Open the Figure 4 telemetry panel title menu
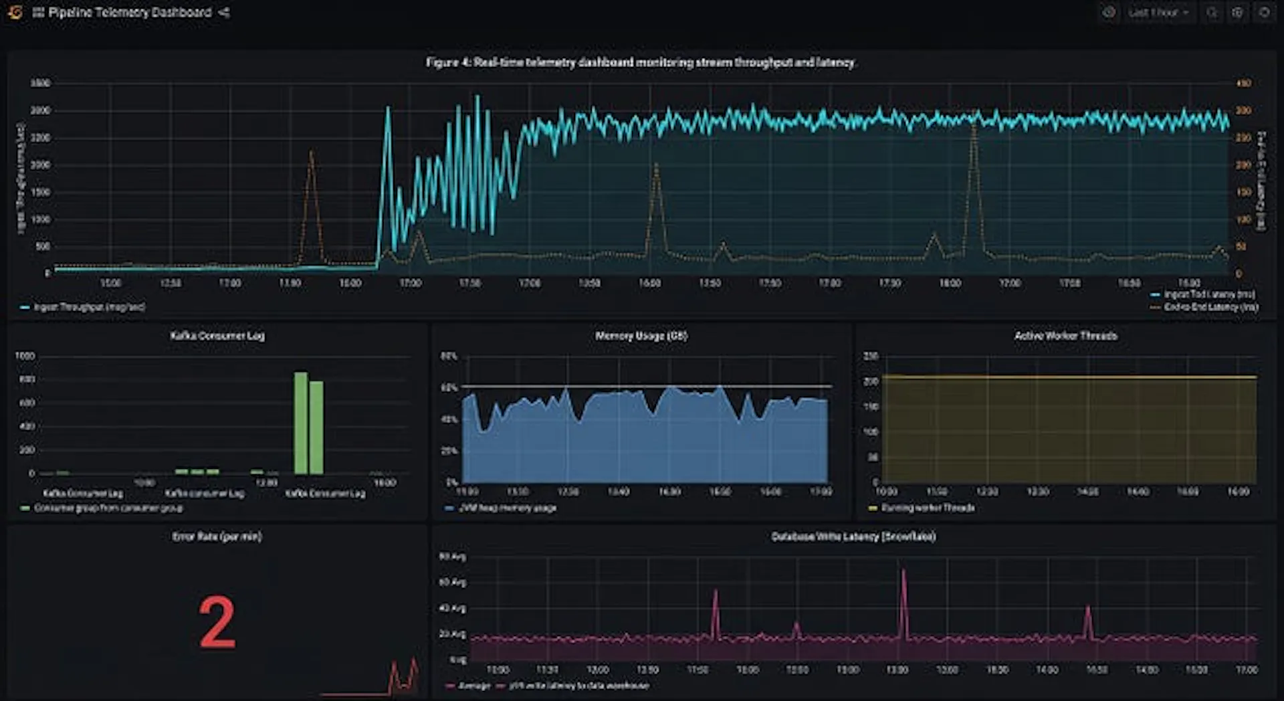1284x701 pixels. click(641, 62)
